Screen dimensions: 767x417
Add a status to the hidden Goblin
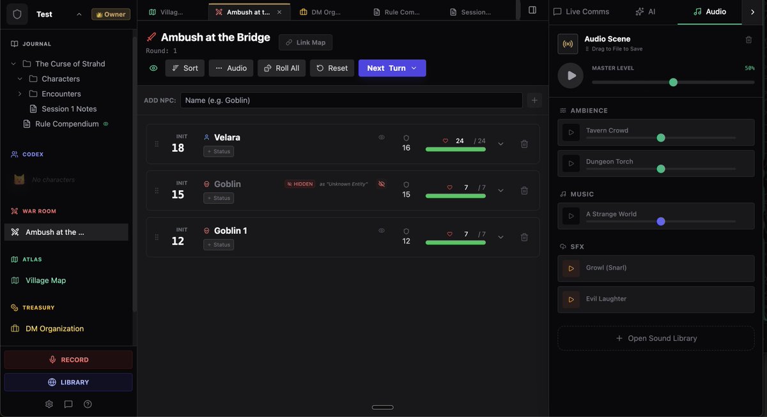point(219,198)
